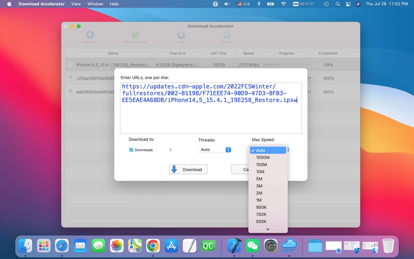This screenshot has width=414, height=259.
Task: Pick 1M from the speed list
Action: click(x=268, y=200)
